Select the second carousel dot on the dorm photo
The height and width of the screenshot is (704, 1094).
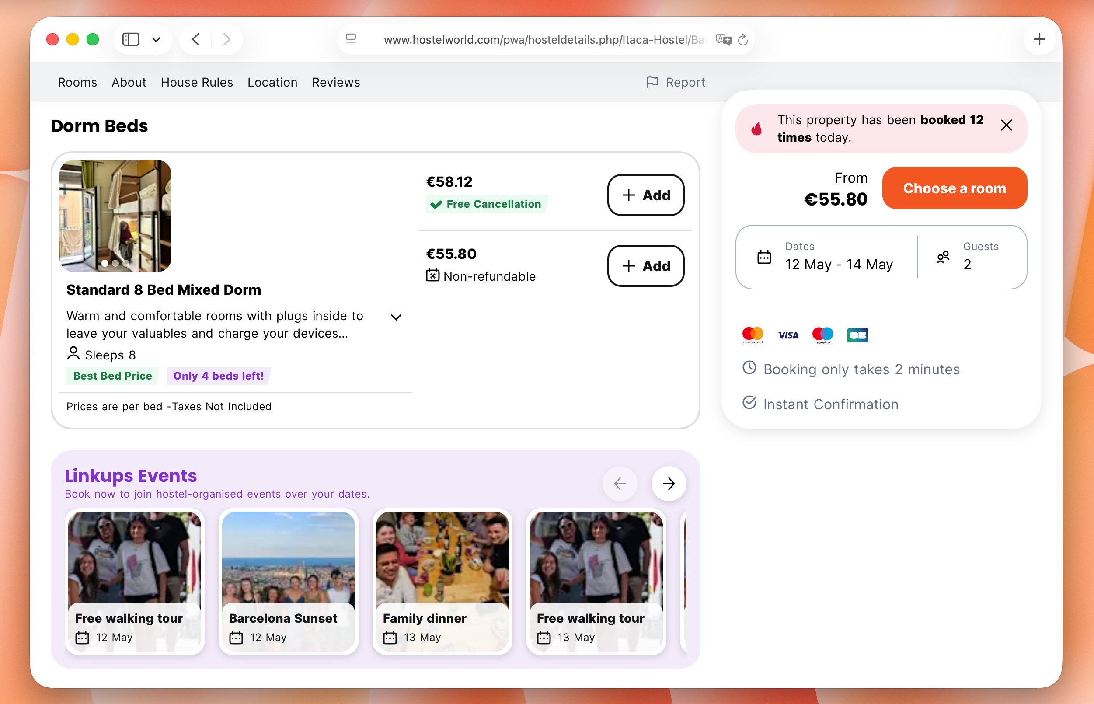[115, 263]
